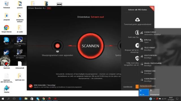Select the 'programs' folder on desktop
The image size is (181, 101).
7,17
